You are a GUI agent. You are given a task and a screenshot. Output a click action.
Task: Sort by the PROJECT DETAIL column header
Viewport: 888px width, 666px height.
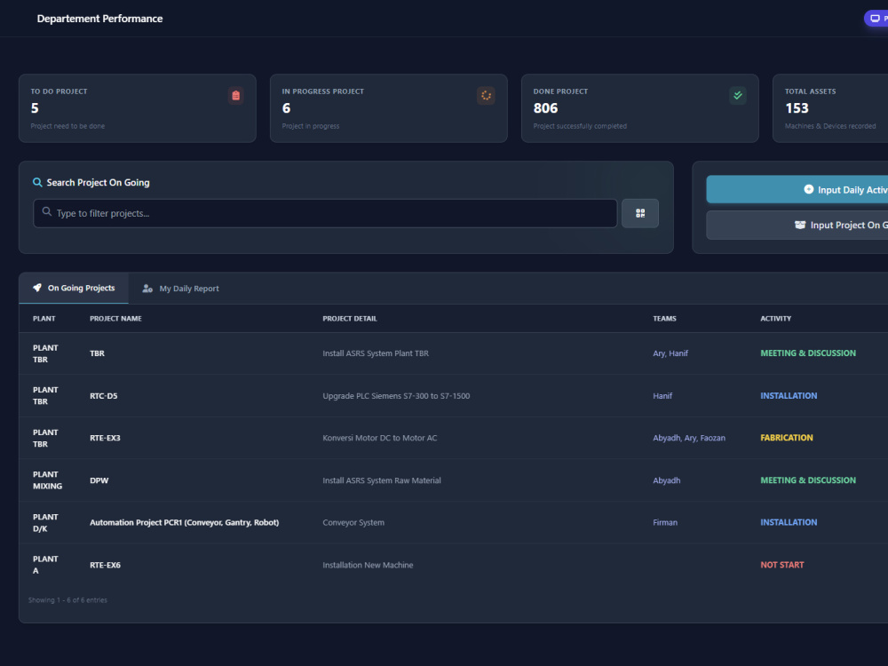point(349,318)
